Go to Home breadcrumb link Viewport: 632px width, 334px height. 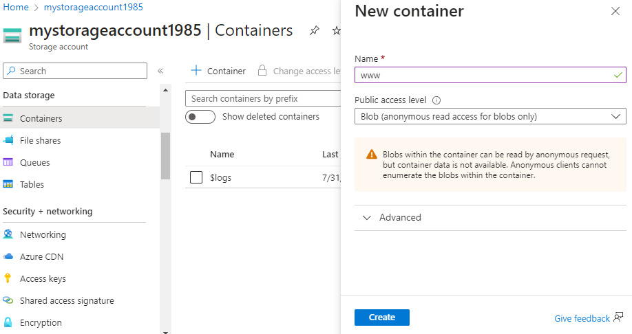(x=16, y=7)
